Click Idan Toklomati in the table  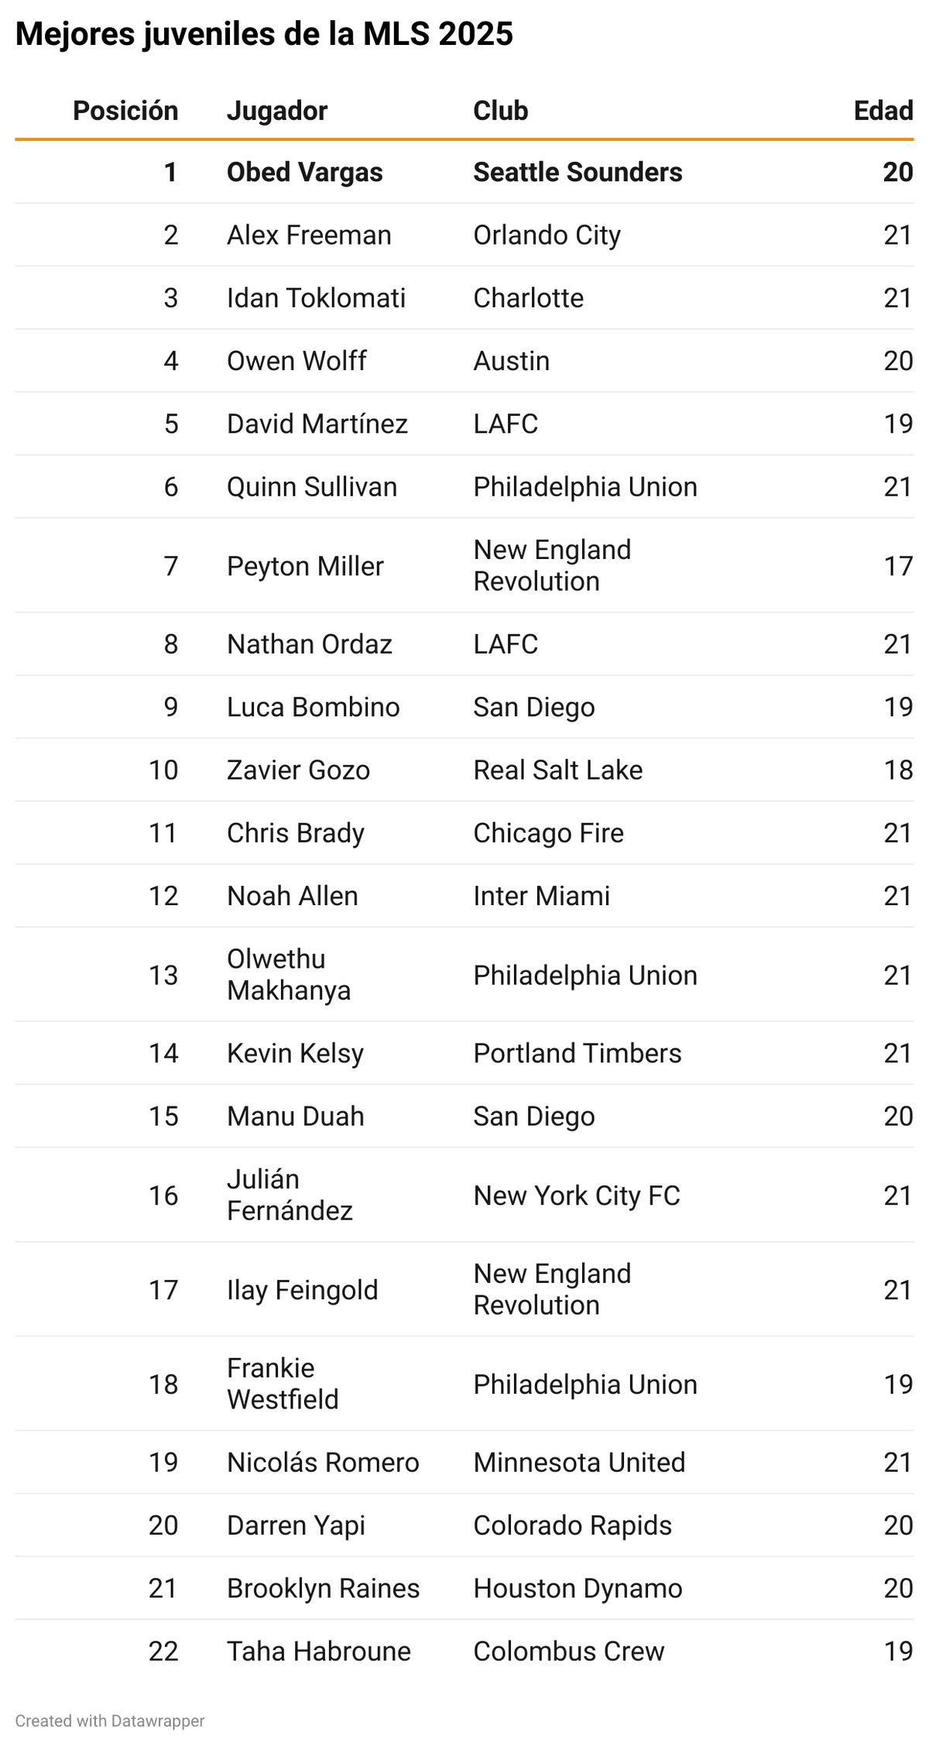[x=316, y=298]
